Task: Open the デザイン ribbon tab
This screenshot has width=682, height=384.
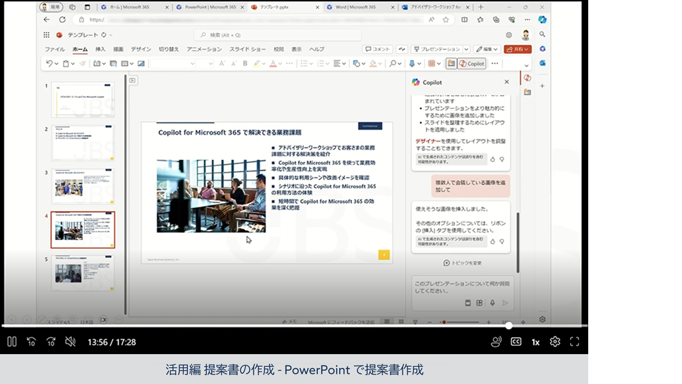Action: tap(141, 49)
